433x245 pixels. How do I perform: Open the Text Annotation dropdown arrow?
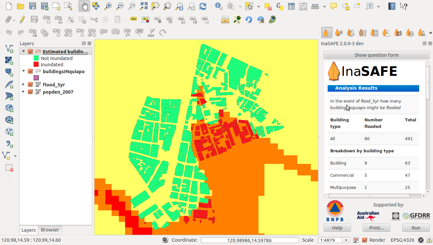(379, 6)
